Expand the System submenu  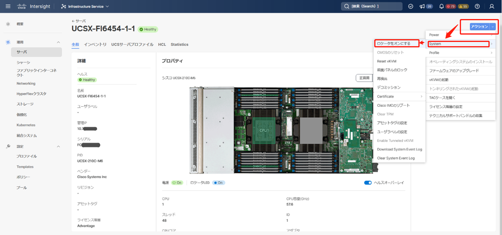pyautogui.click(x=461, y=44)
